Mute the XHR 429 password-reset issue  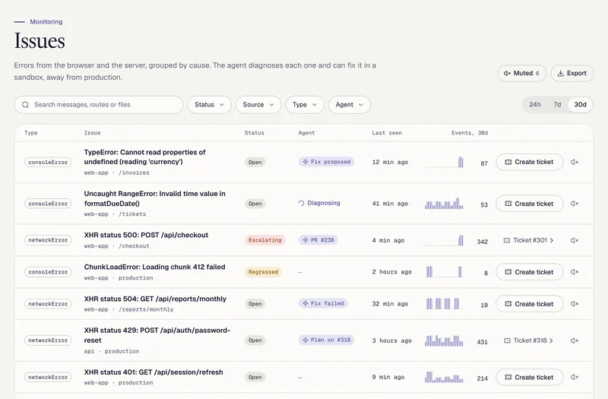click(575, 340)
